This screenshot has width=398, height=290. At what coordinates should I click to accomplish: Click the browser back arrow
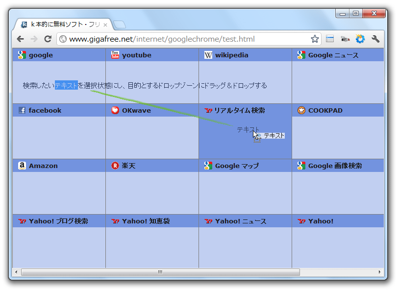click(20, 39)
